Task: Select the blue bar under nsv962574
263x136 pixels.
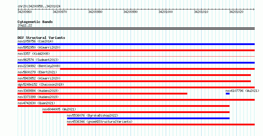Action: [136, 63]
